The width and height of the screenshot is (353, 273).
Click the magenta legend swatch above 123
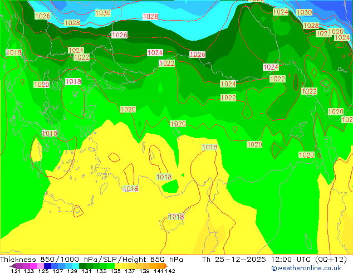tap(33, 266)
